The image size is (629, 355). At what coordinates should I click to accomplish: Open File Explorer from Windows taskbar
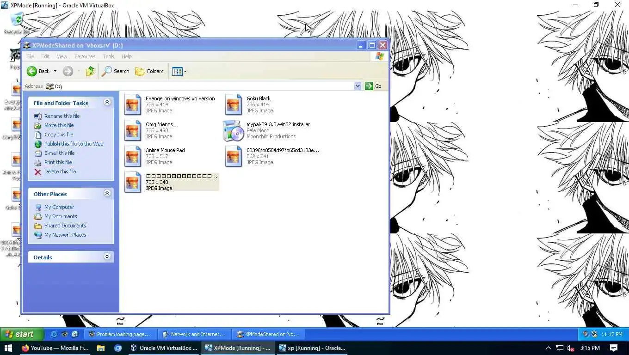[x=101, y=348]
